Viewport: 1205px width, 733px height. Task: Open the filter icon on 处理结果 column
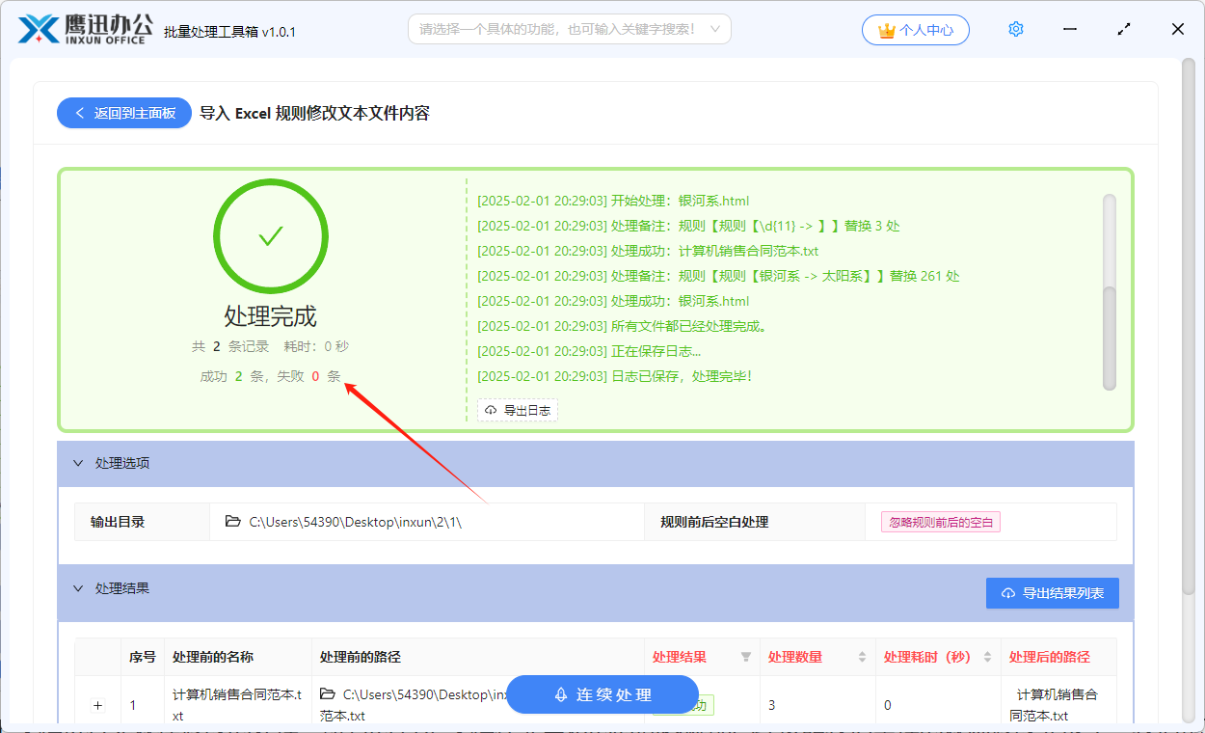pos(744,657)
